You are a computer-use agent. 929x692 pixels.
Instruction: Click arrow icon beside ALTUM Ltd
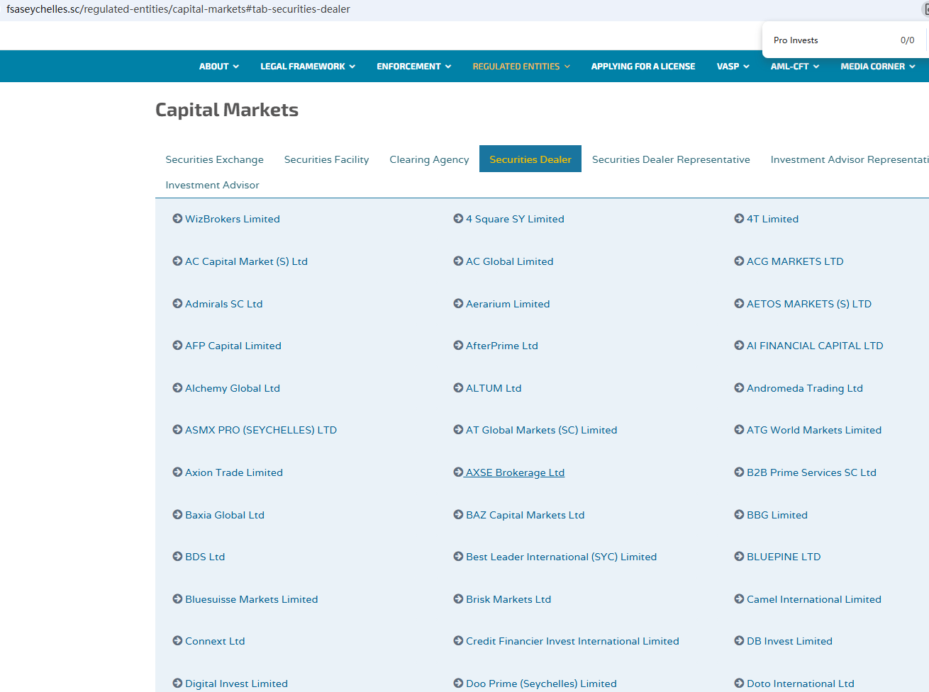tap(458, 388)
